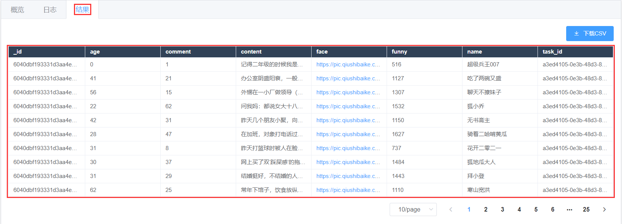Select the 结果 tab
Screen dimensions: 622x224
point(82,10)
